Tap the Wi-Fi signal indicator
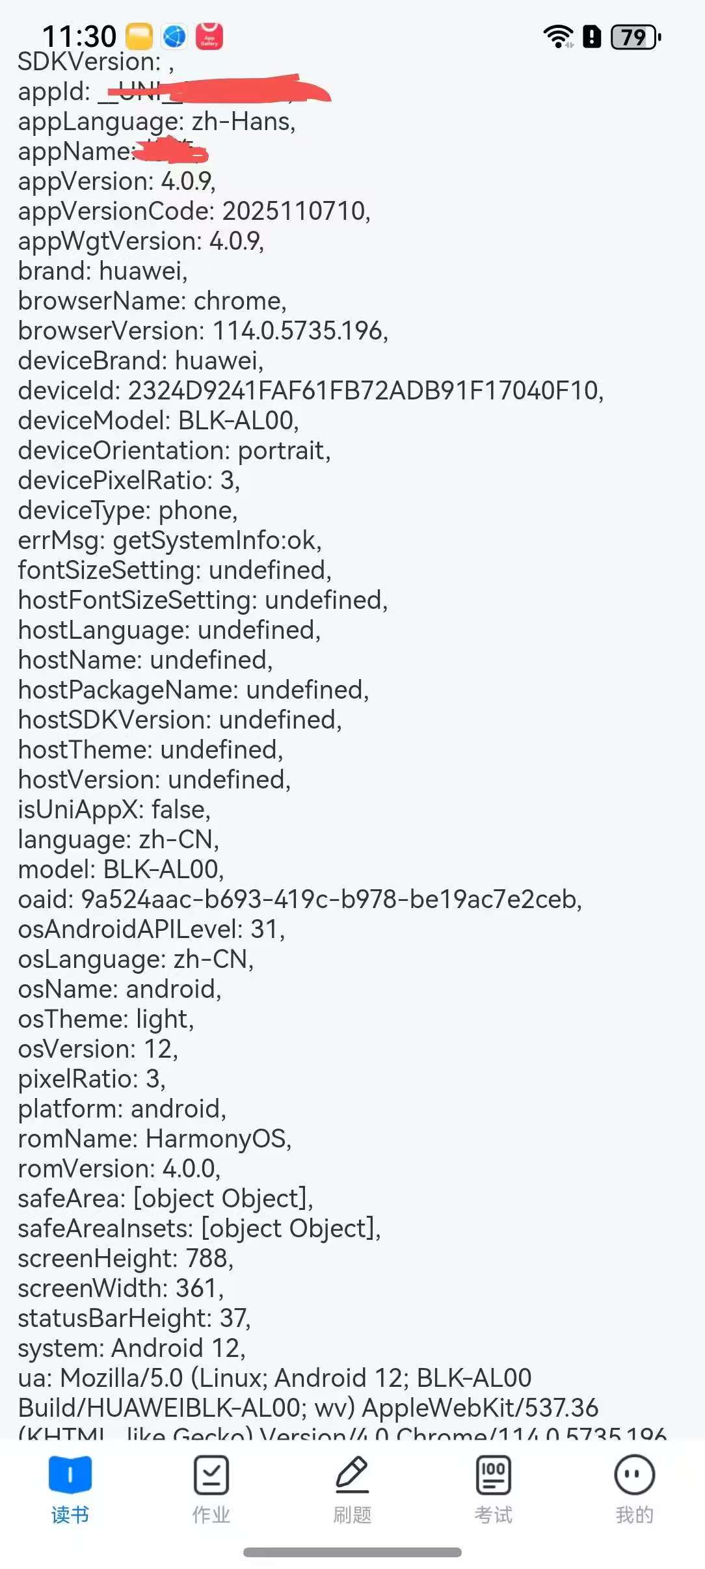The height and width of the screenshot is (1569, 705). (x=558, y=36)
